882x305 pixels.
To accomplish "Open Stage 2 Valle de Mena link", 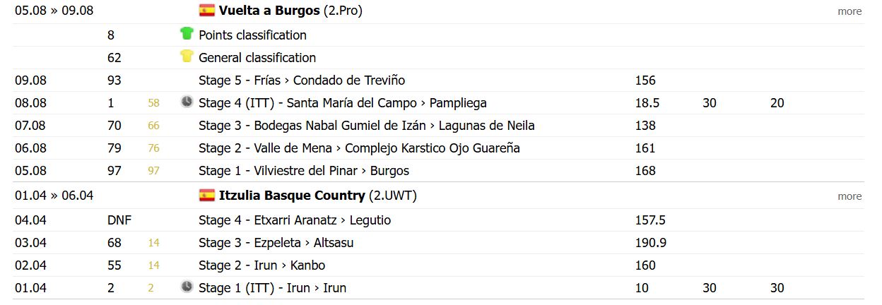I will click(x=359, y=148).
